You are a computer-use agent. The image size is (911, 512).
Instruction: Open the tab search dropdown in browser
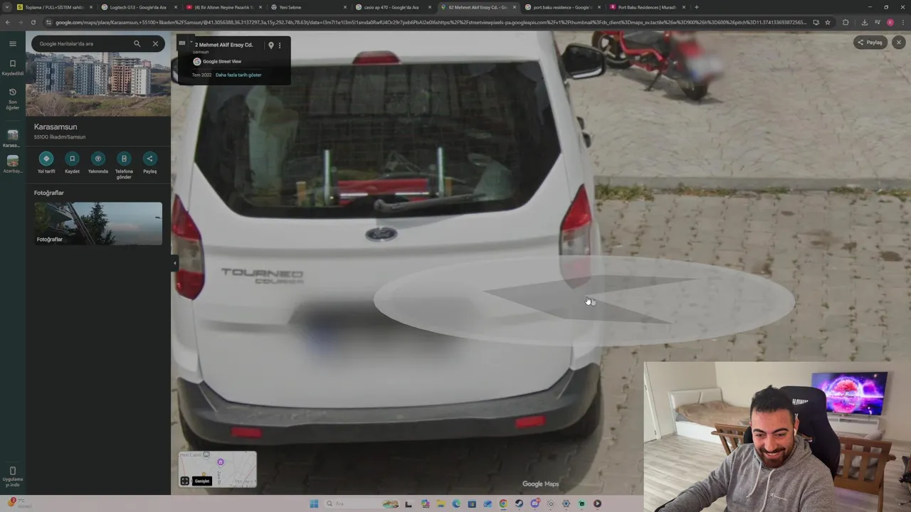(x=7, y=7)
